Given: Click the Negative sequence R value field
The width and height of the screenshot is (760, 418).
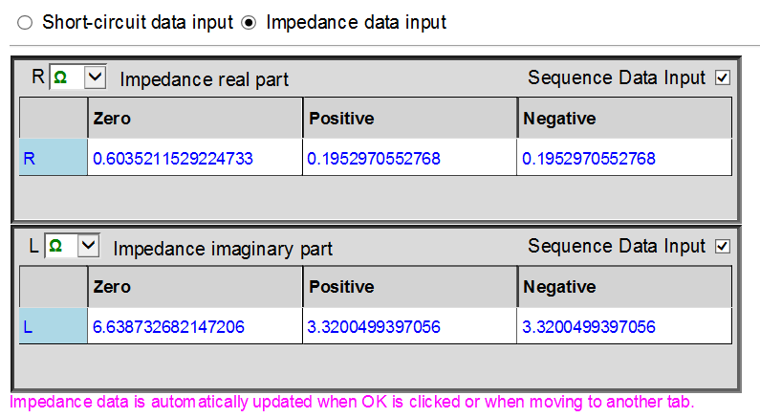Looking at the screenshot, I should (624, 158).
